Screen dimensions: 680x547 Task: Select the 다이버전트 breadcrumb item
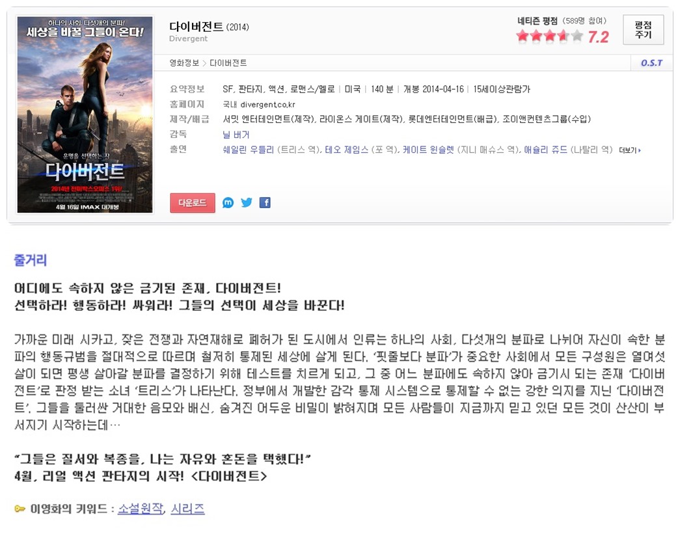pos(228,63)
